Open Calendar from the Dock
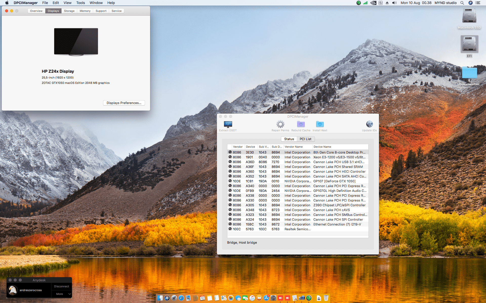Viewport: 486px width, 303px height. (202, 298)
